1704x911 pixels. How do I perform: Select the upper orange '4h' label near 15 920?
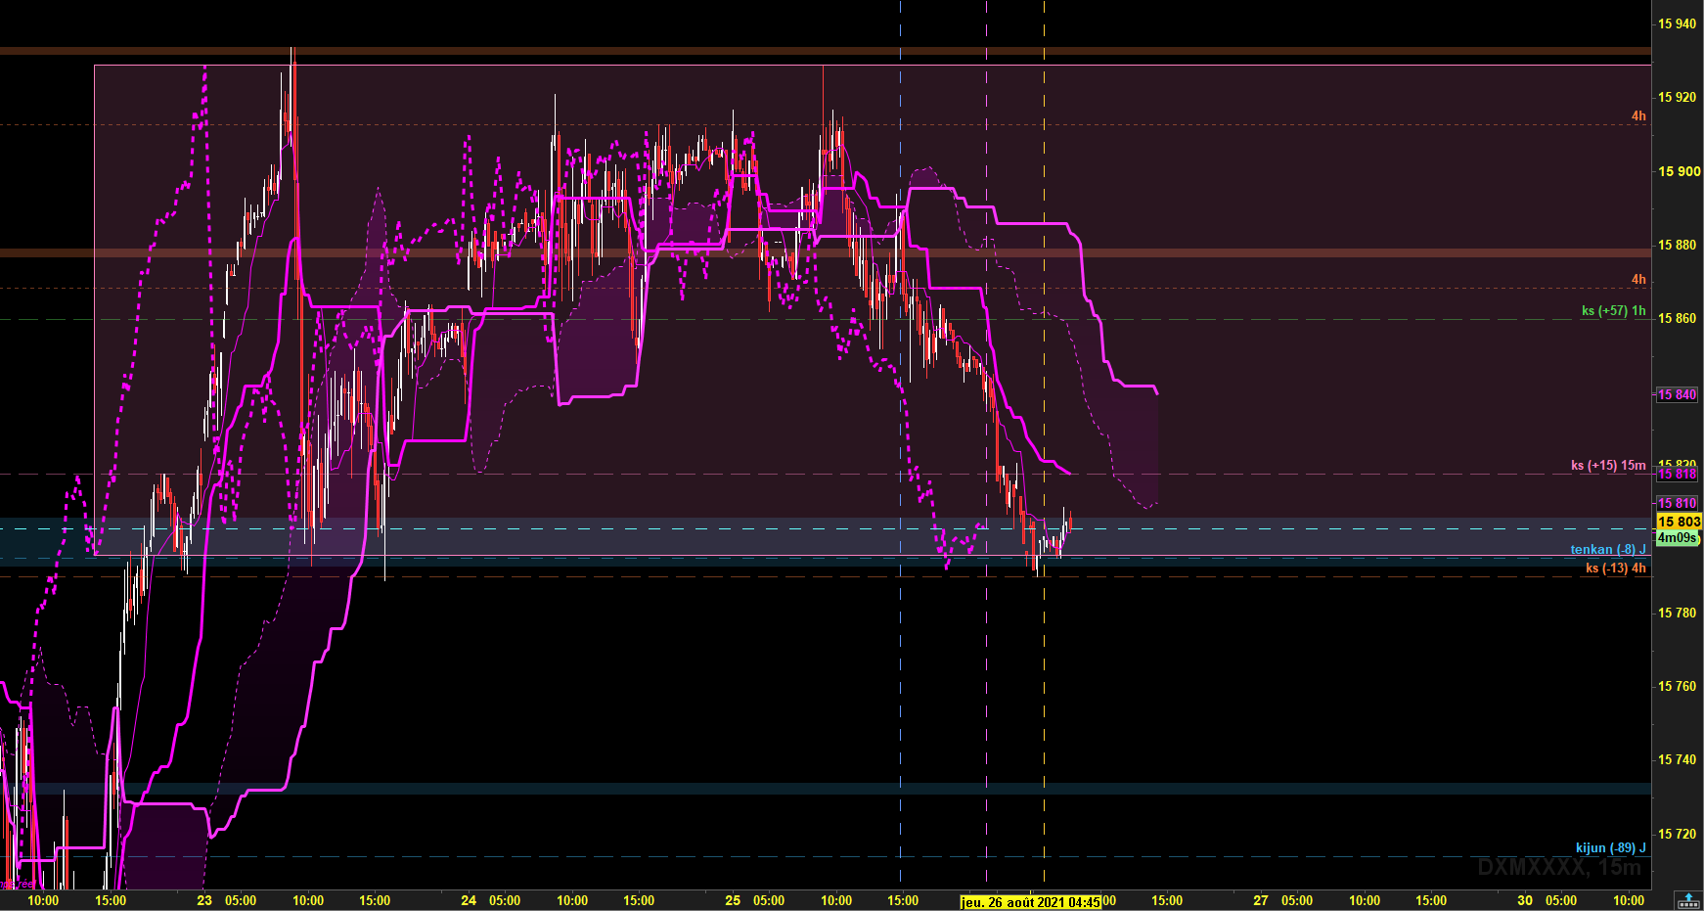coord(1638,115)
